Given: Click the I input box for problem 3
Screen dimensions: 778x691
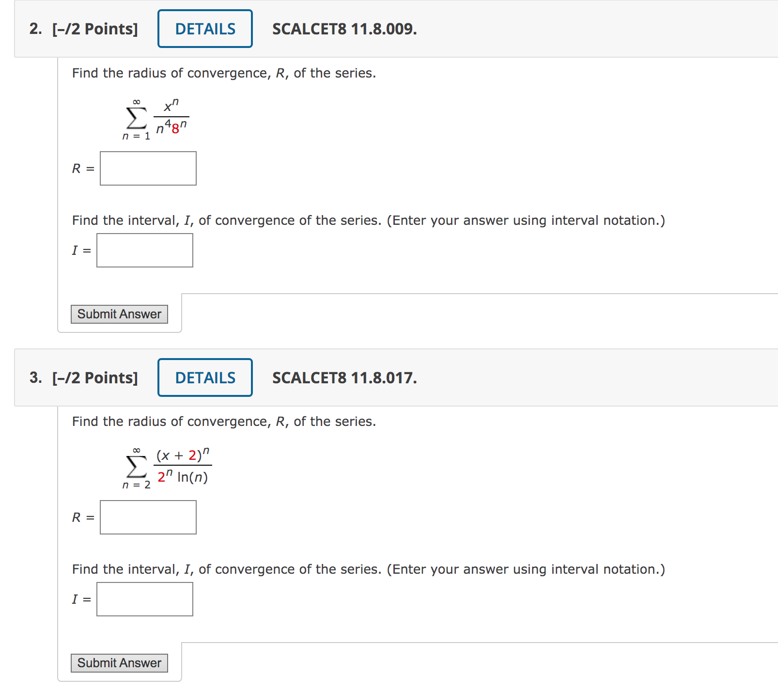Looking at the screenshot, I should pyautogui.click(x=144, y=599).
